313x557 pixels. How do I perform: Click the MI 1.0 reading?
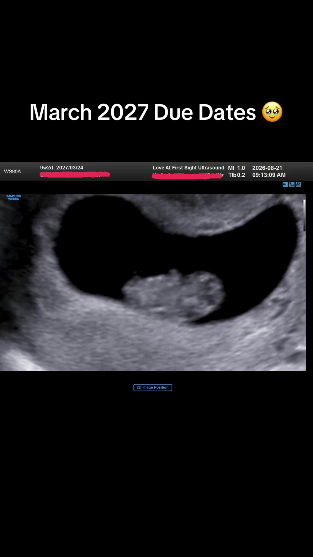[x=236, y=168]
